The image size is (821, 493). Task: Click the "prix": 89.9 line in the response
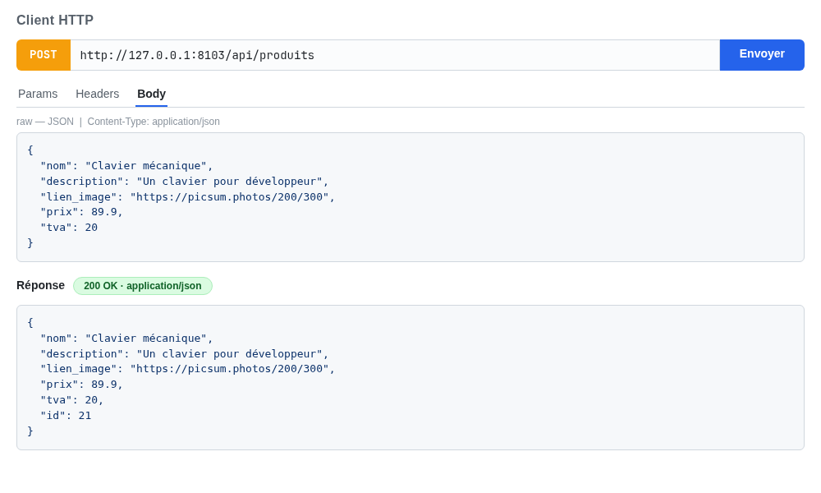click(x=81, y=385)
